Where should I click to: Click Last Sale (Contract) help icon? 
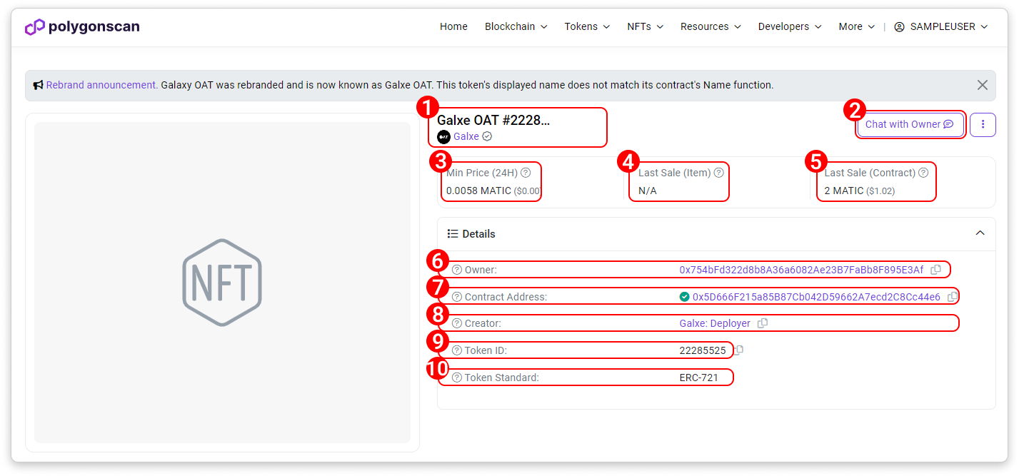click(923, 173)
